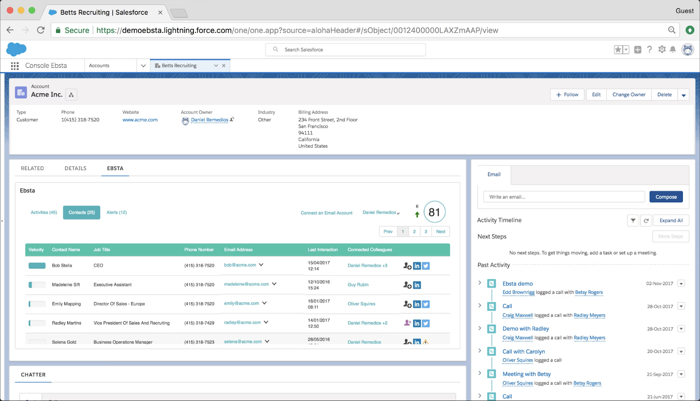Open action menu for Ebsta demo activity
The image size is (700, 401).
tap(681, 284)
